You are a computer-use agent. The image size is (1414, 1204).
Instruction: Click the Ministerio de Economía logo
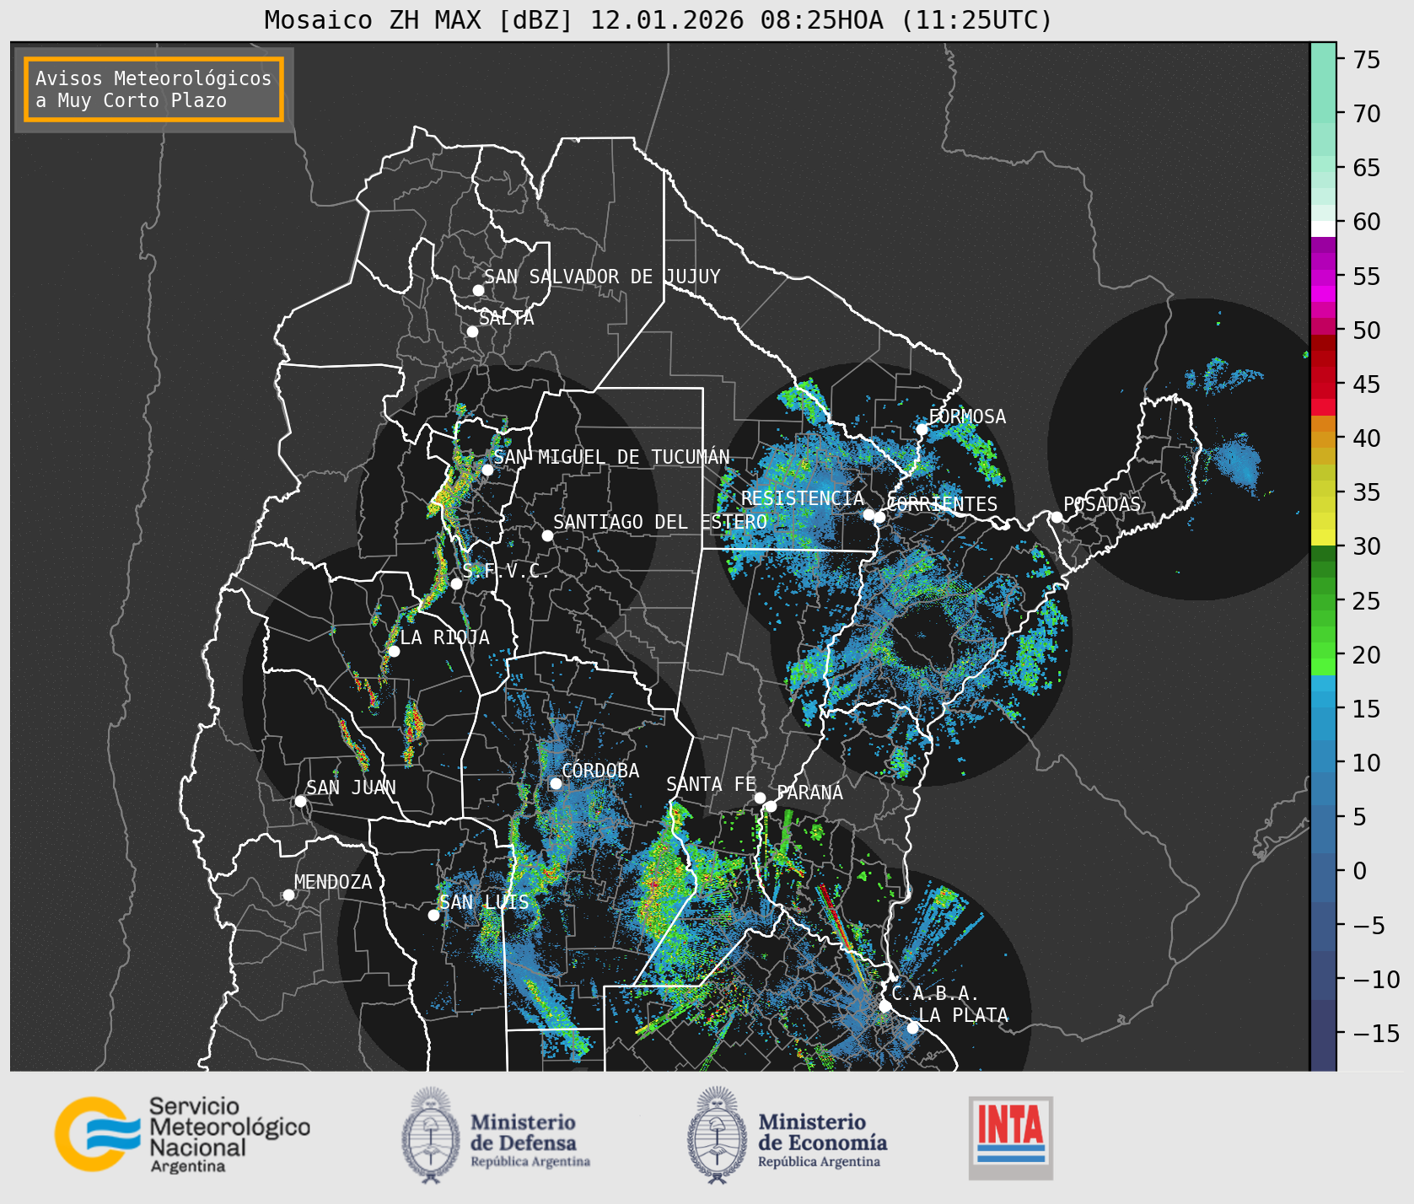tap(787, 1136)
